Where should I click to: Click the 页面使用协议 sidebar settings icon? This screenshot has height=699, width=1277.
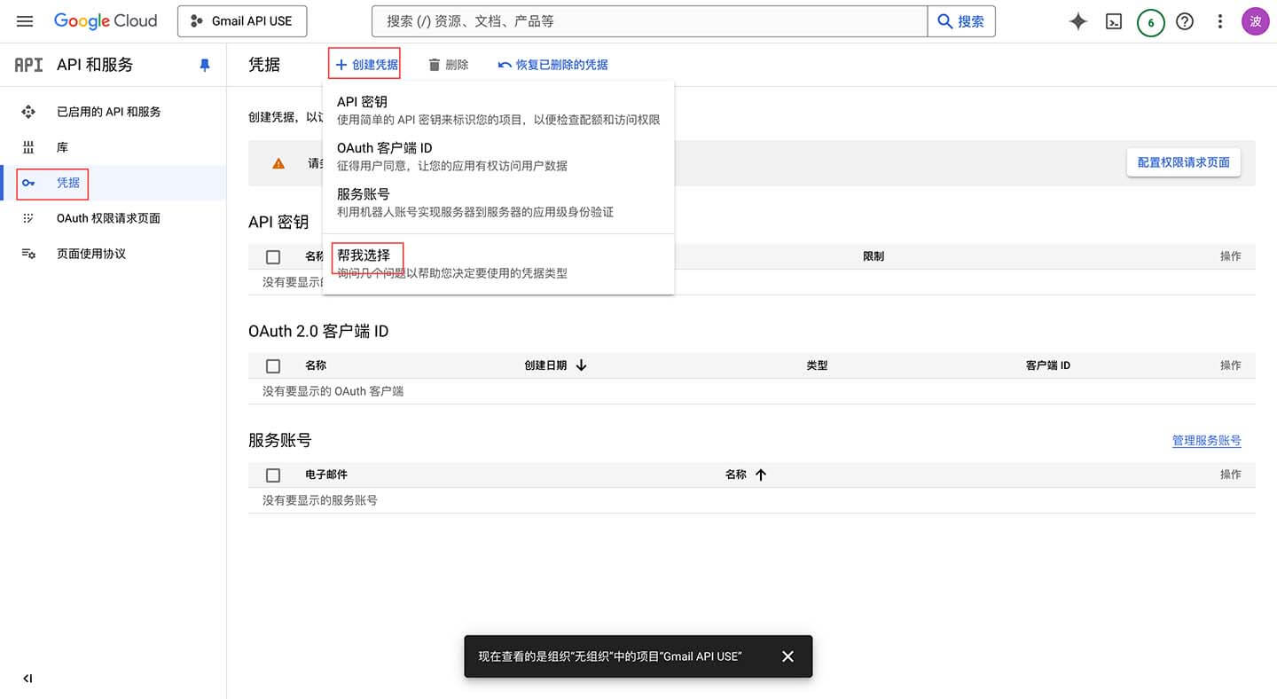[28, 254]
